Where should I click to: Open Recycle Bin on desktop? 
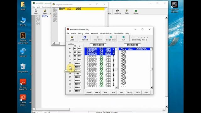(23, 68)
